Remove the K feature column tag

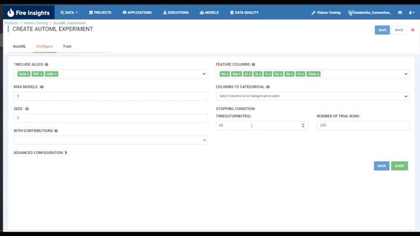pyautogui.click(x=270, y=74)
